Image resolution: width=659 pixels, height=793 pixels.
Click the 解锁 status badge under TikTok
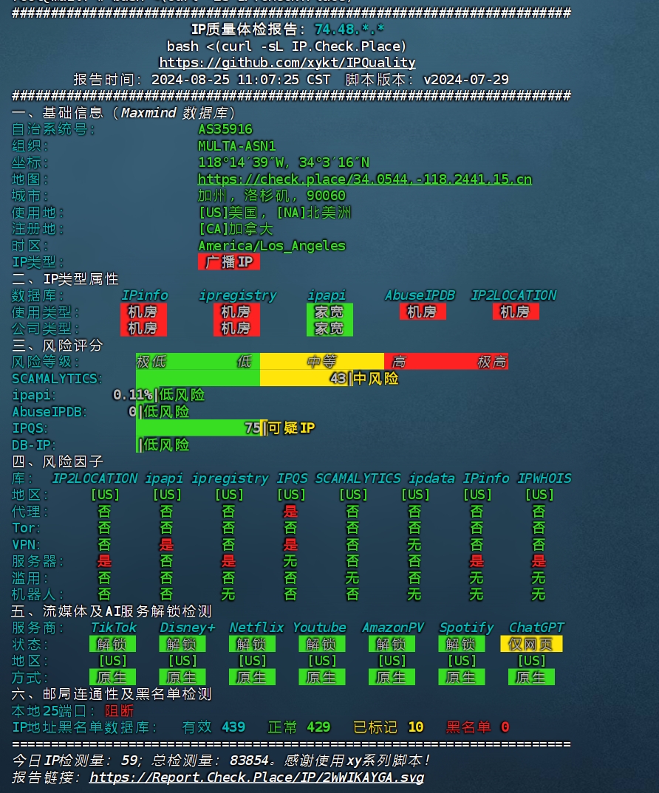(x=112, y=644)
